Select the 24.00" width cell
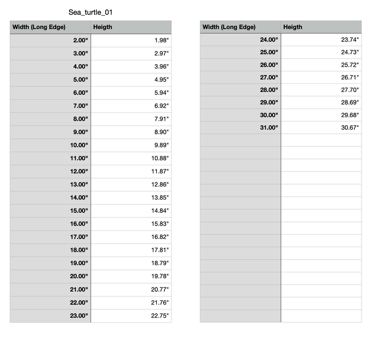 click(x=241, y=40)
